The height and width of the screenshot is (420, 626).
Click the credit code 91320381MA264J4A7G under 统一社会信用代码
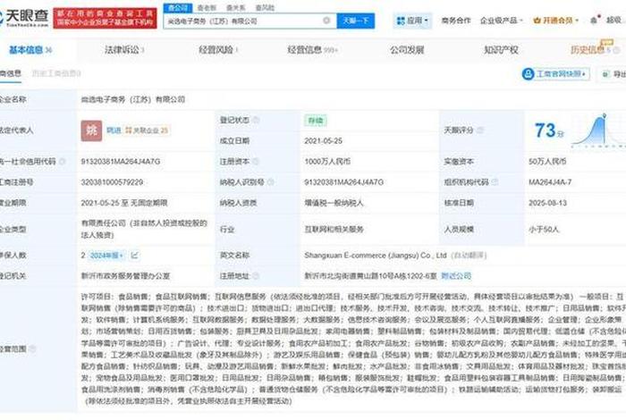pyautogui.click(x=121, y=161)
